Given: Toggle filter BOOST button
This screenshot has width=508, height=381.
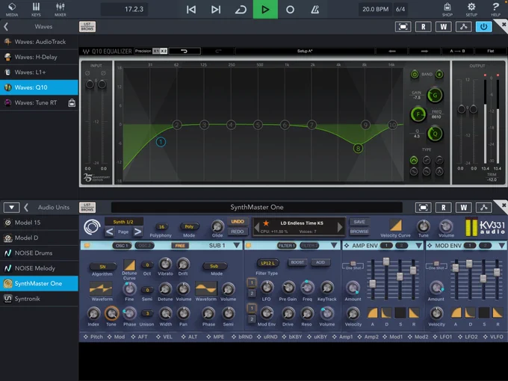Looking at the screenshot, I should point(297,262).
